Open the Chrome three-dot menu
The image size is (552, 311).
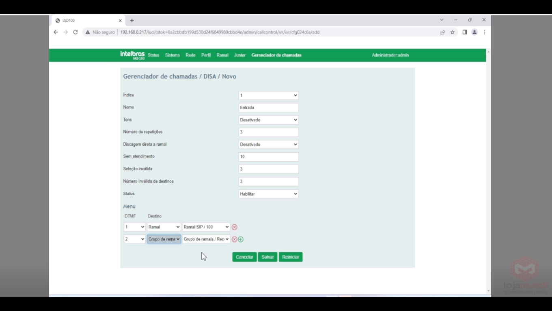pyautogui.click(x=484, y=32)
